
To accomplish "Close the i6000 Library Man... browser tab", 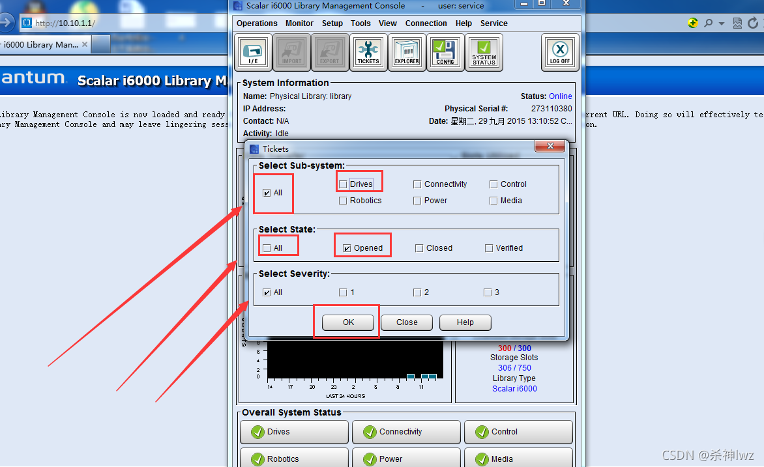I will click(x=85, y=44).
